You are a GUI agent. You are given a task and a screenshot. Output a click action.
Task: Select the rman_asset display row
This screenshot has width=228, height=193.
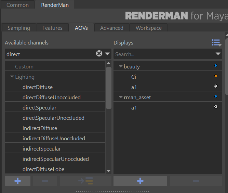(168, 97)
